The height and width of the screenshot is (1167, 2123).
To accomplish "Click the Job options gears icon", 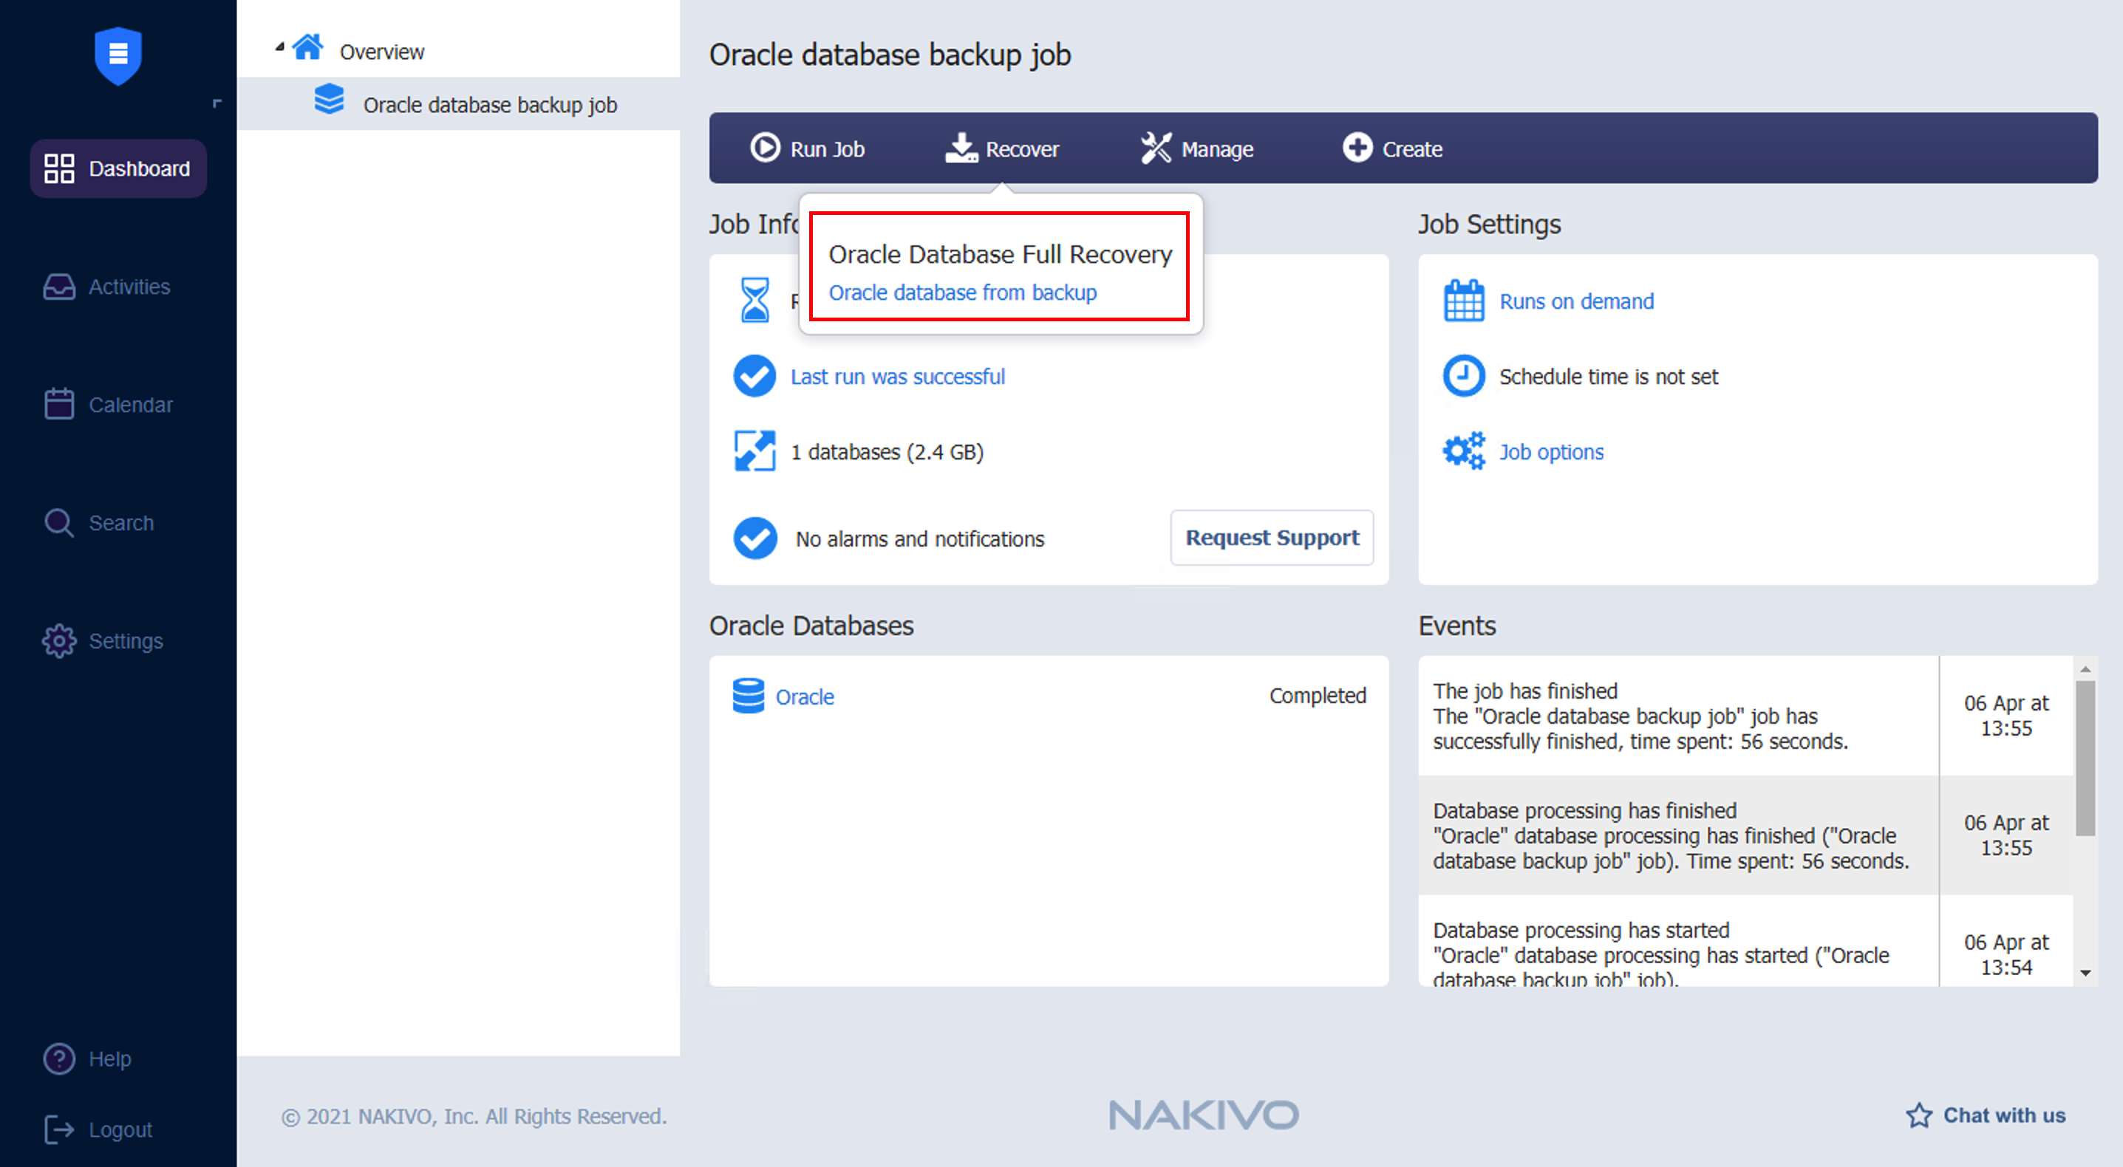I will (1464, 451).
